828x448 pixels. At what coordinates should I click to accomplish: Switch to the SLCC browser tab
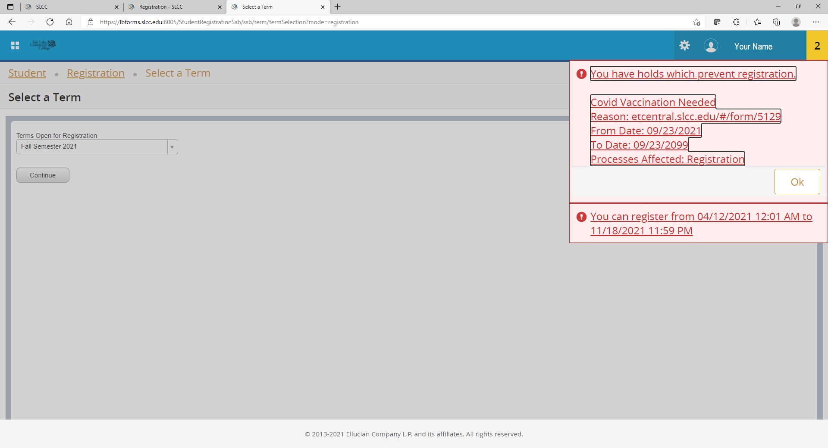[69, 7]
